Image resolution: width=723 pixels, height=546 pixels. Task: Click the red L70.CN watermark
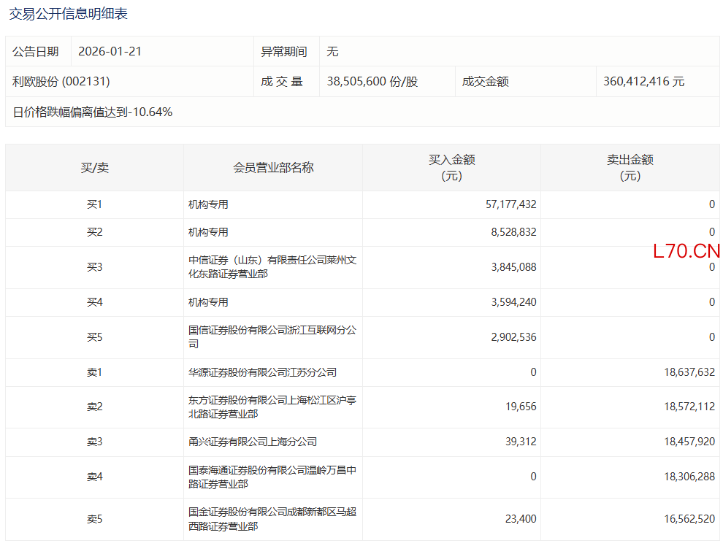tap(686, 252)
